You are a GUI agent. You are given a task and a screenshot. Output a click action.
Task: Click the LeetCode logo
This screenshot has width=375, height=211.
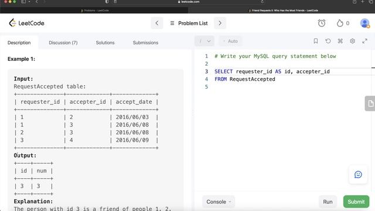pos(26,23)
